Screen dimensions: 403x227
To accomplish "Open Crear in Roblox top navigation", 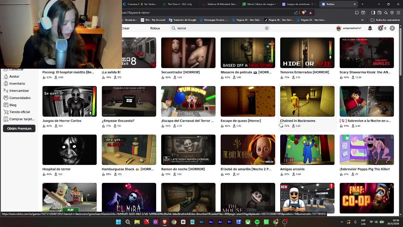I will (126, 28).
